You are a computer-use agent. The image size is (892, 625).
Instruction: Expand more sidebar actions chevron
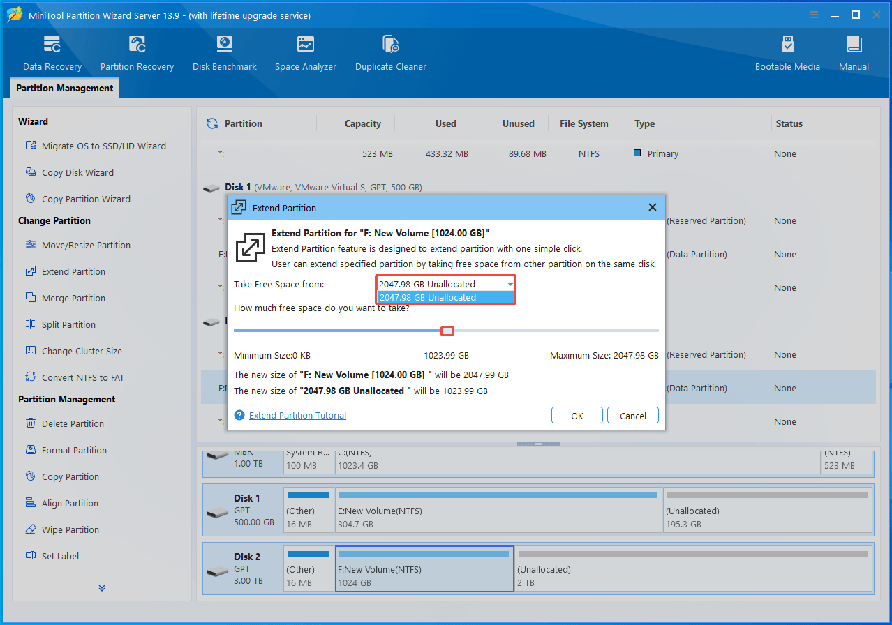[102, 588]
